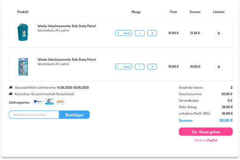Click the delivery truck icon next to Liefertermine
Screen dimensions: 240x160
pos(11,87)
